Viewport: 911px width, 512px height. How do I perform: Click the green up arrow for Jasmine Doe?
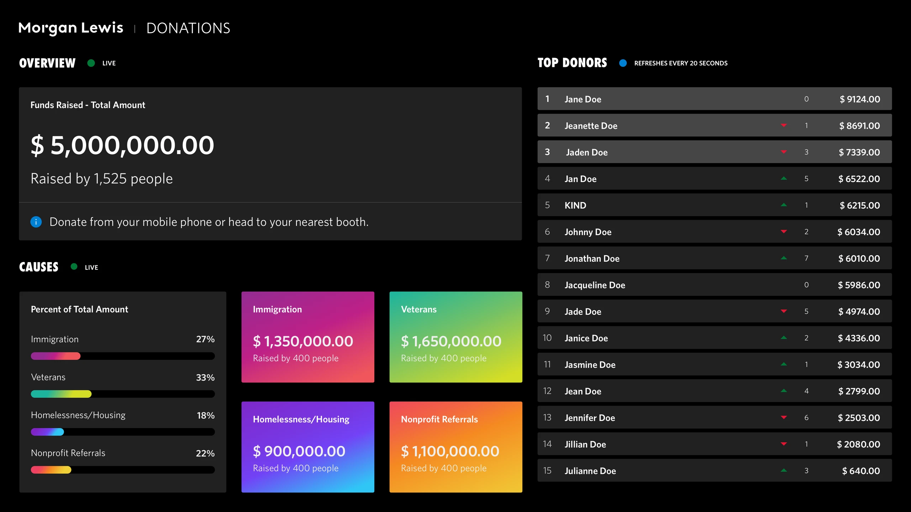(784, 364)
